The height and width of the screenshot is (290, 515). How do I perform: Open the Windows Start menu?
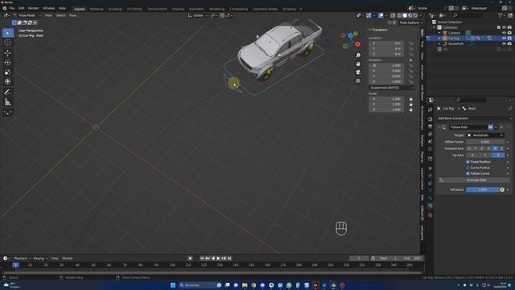173,285
